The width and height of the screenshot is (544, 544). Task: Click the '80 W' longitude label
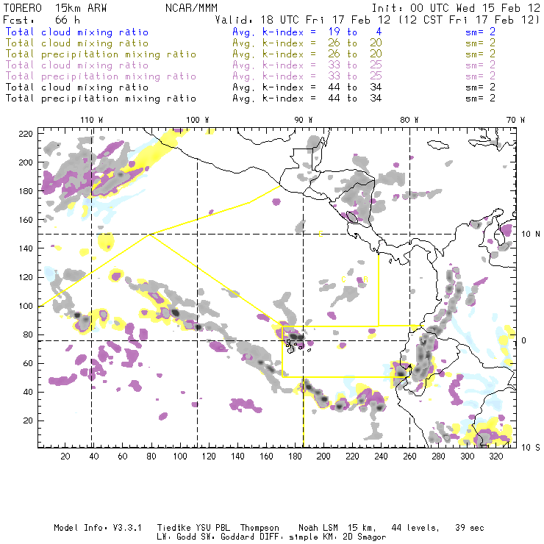409,120
